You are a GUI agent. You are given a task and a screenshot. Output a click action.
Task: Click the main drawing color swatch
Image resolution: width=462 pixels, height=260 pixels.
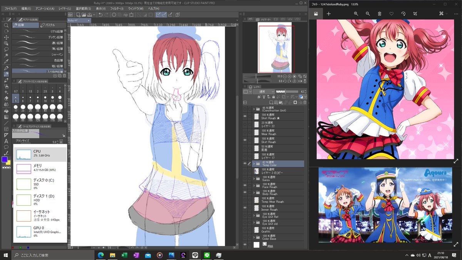(x=5, y=159)
